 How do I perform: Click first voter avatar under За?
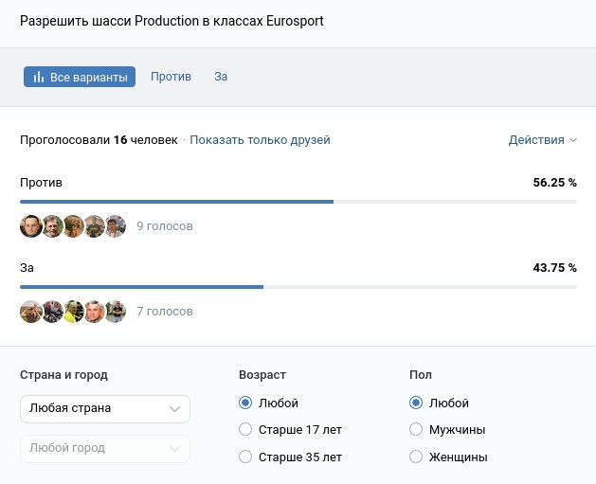31,312
